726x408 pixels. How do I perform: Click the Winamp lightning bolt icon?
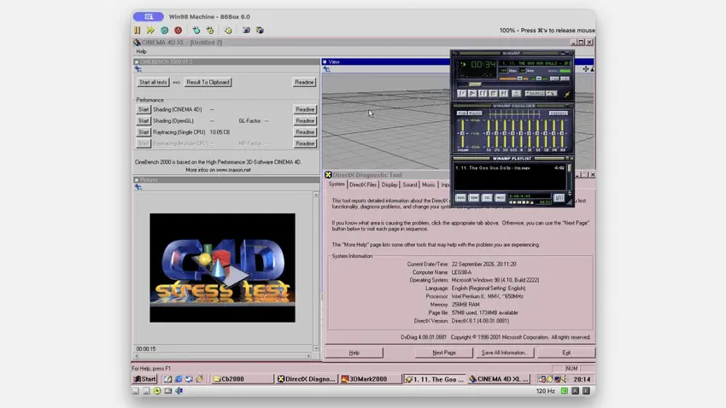click(567, 95)
